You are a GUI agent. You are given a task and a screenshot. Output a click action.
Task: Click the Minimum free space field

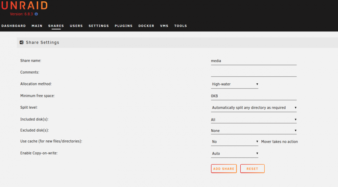pyautogui.click(x=254, y=96)
